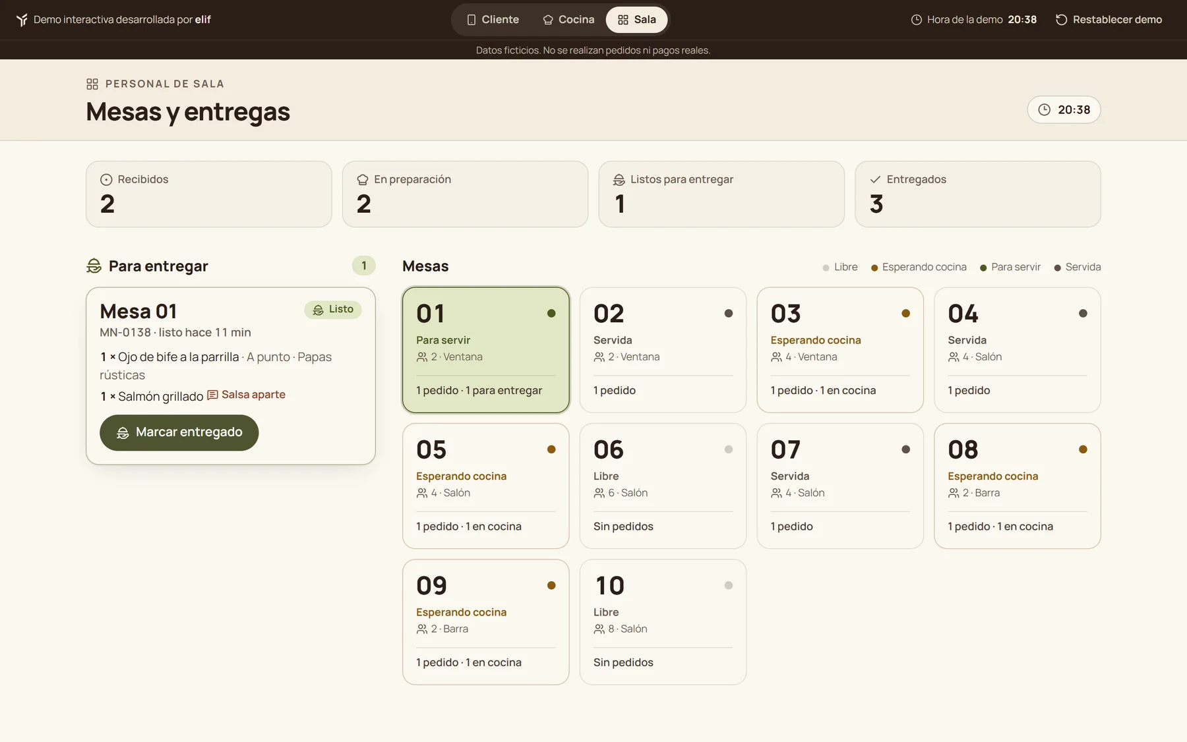Select the Sala tab
This screenshot has width=1187, height=742.
[636, 20]
